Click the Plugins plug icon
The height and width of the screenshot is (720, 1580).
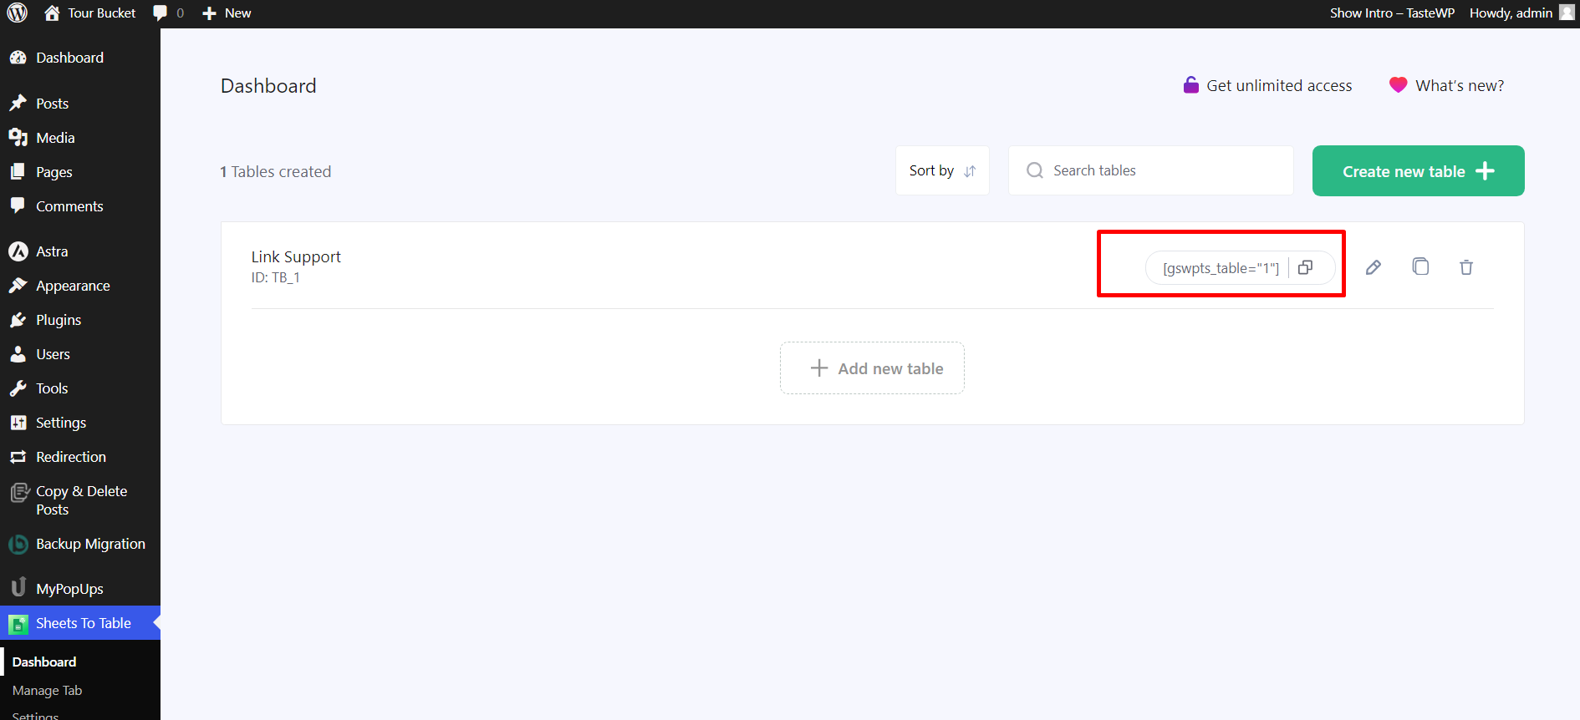pyautogui.click(x=18, y=320)
